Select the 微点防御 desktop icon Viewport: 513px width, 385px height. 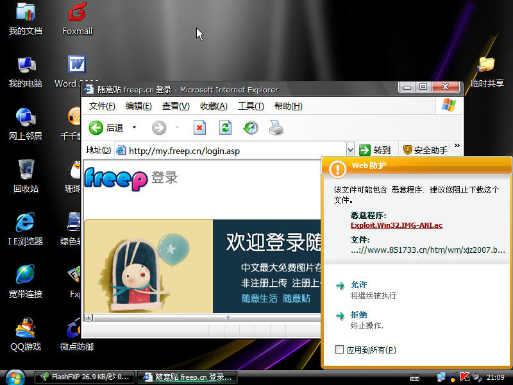pyautogui.click(x=77, y=334)
